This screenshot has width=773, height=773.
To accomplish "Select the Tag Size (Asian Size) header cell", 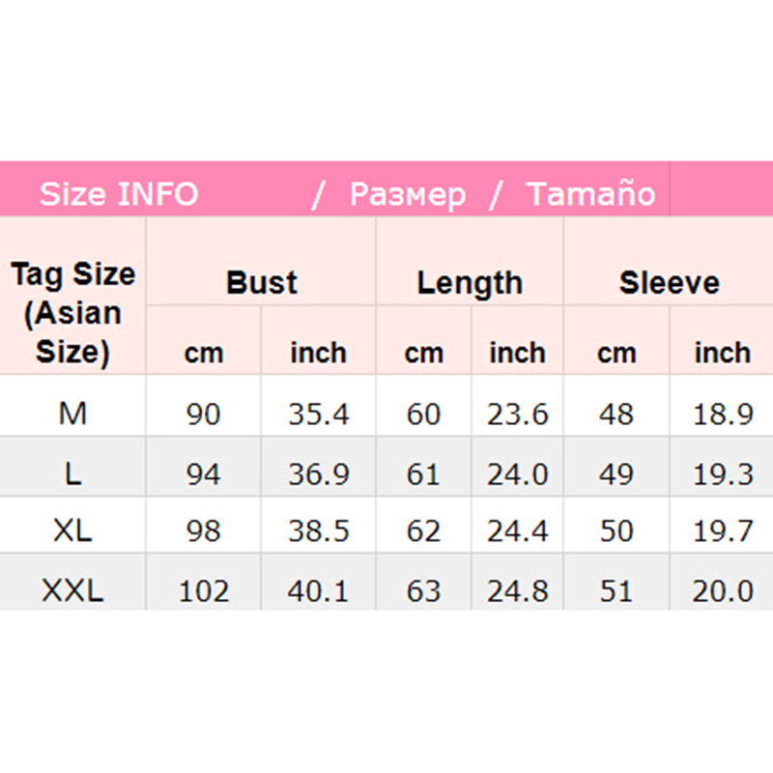I will 72,312.
